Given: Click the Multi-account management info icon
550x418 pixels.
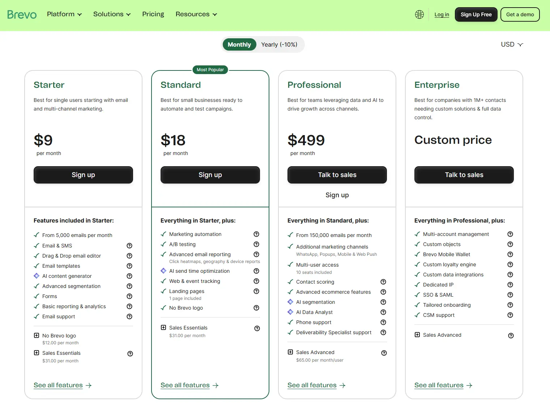Looking at the screenshot, I should pyautogui.click(x=510, y=234).
